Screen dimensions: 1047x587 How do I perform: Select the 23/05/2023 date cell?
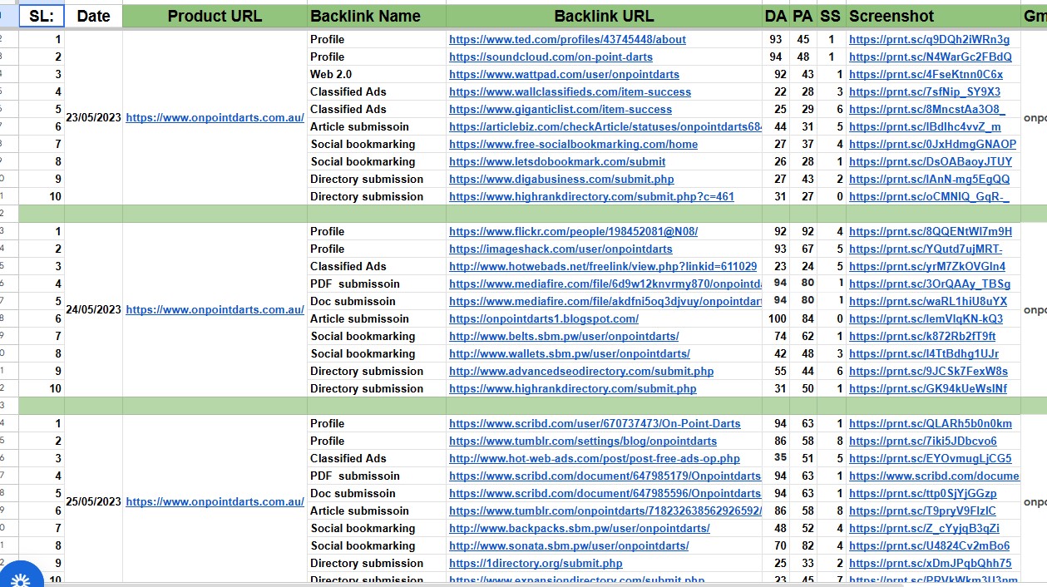[x=93, y=117]
